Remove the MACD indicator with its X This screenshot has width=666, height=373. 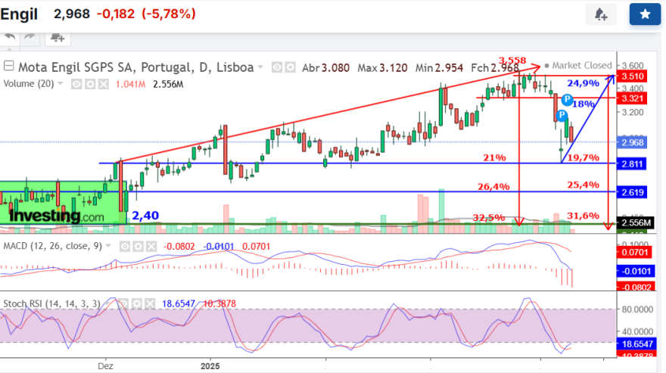pos(151,247)
